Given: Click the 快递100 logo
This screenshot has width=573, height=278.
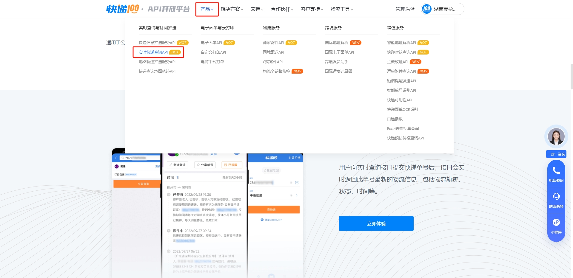Looking at the screenshot, I should [122, 9].
